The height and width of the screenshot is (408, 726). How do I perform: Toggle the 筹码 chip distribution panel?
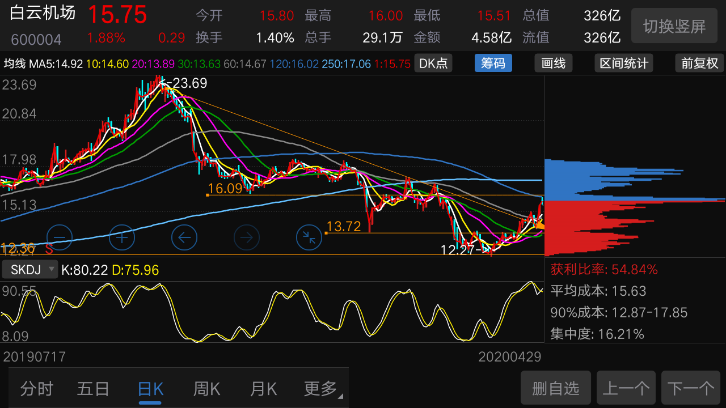tap(493, 63)
